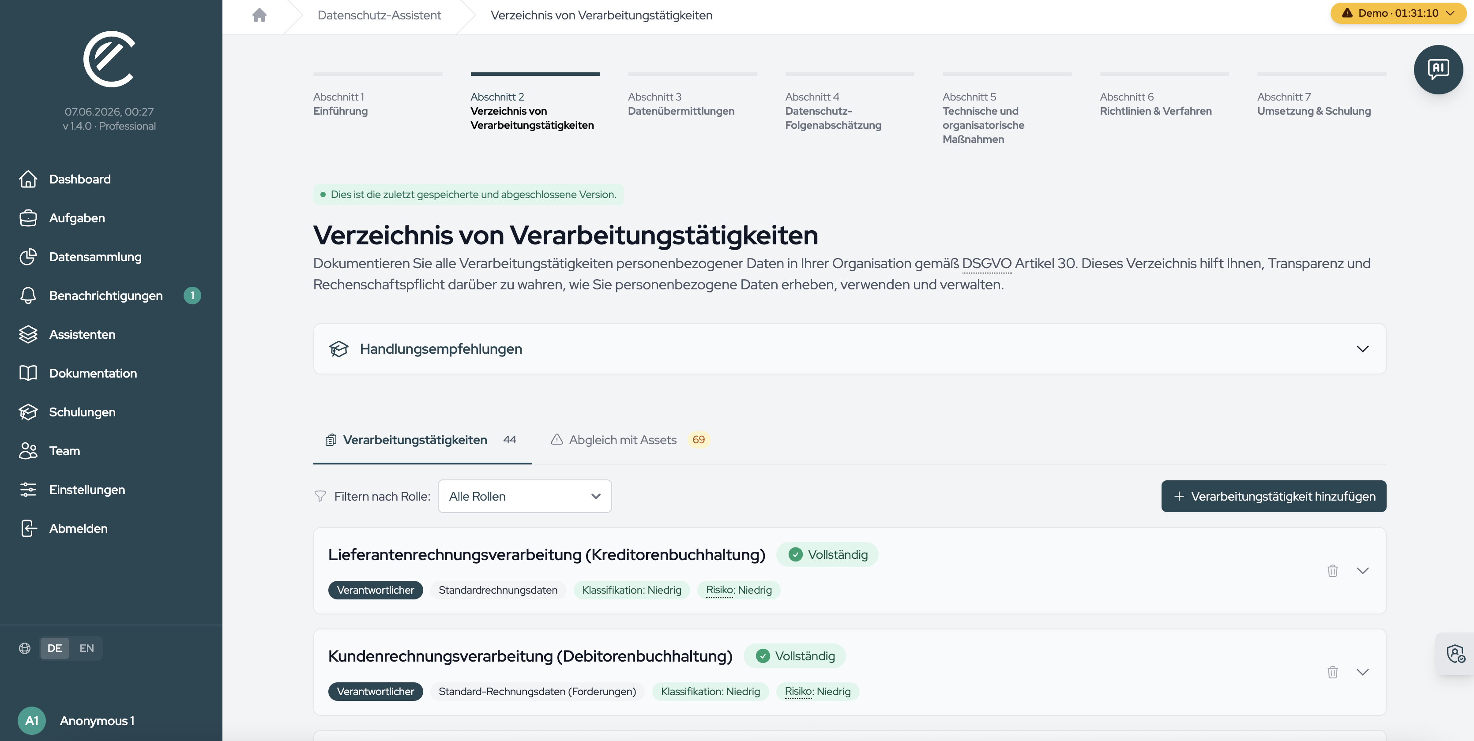The height and width of the screenshot is (741, 1474).
Task: Delete Kundenrechnungsverarbeitung via trash icon
Action: coord(1333,672)
